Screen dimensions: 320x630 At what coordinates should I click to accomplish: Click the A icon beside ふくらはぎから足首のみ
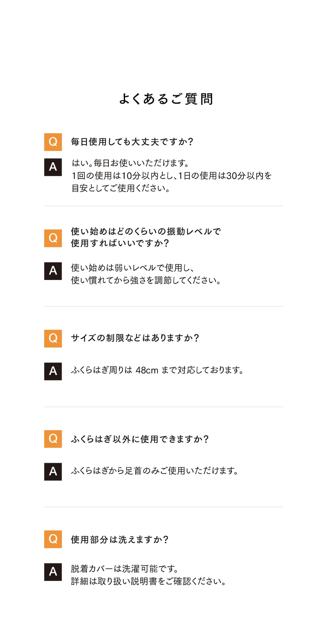[x=53, y=471]
